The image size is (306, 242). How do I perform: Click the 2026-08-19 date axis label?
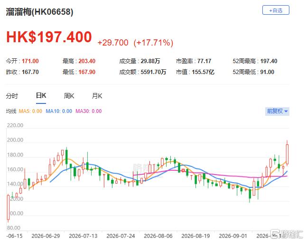coord(195,236)
